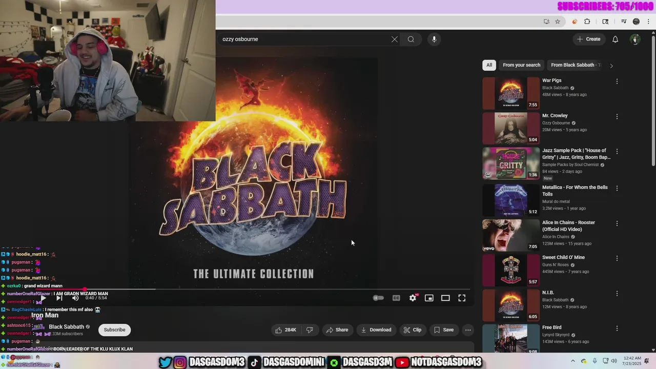This screenshot has height=369, width=656.
Task: Click the Create button
Action: coord(588,39)
